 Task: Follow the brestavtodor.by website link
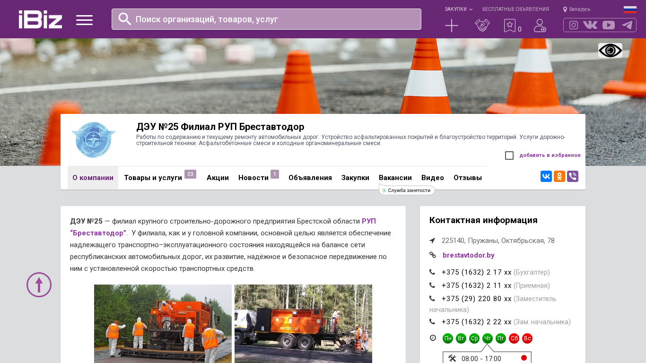[468, 255]
